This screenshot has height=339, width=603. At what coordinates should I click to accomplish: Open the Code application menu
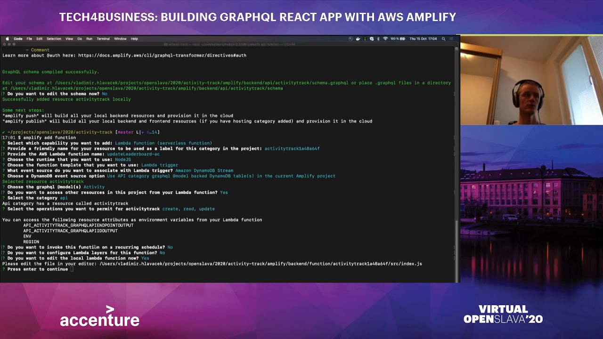point(18,39)
